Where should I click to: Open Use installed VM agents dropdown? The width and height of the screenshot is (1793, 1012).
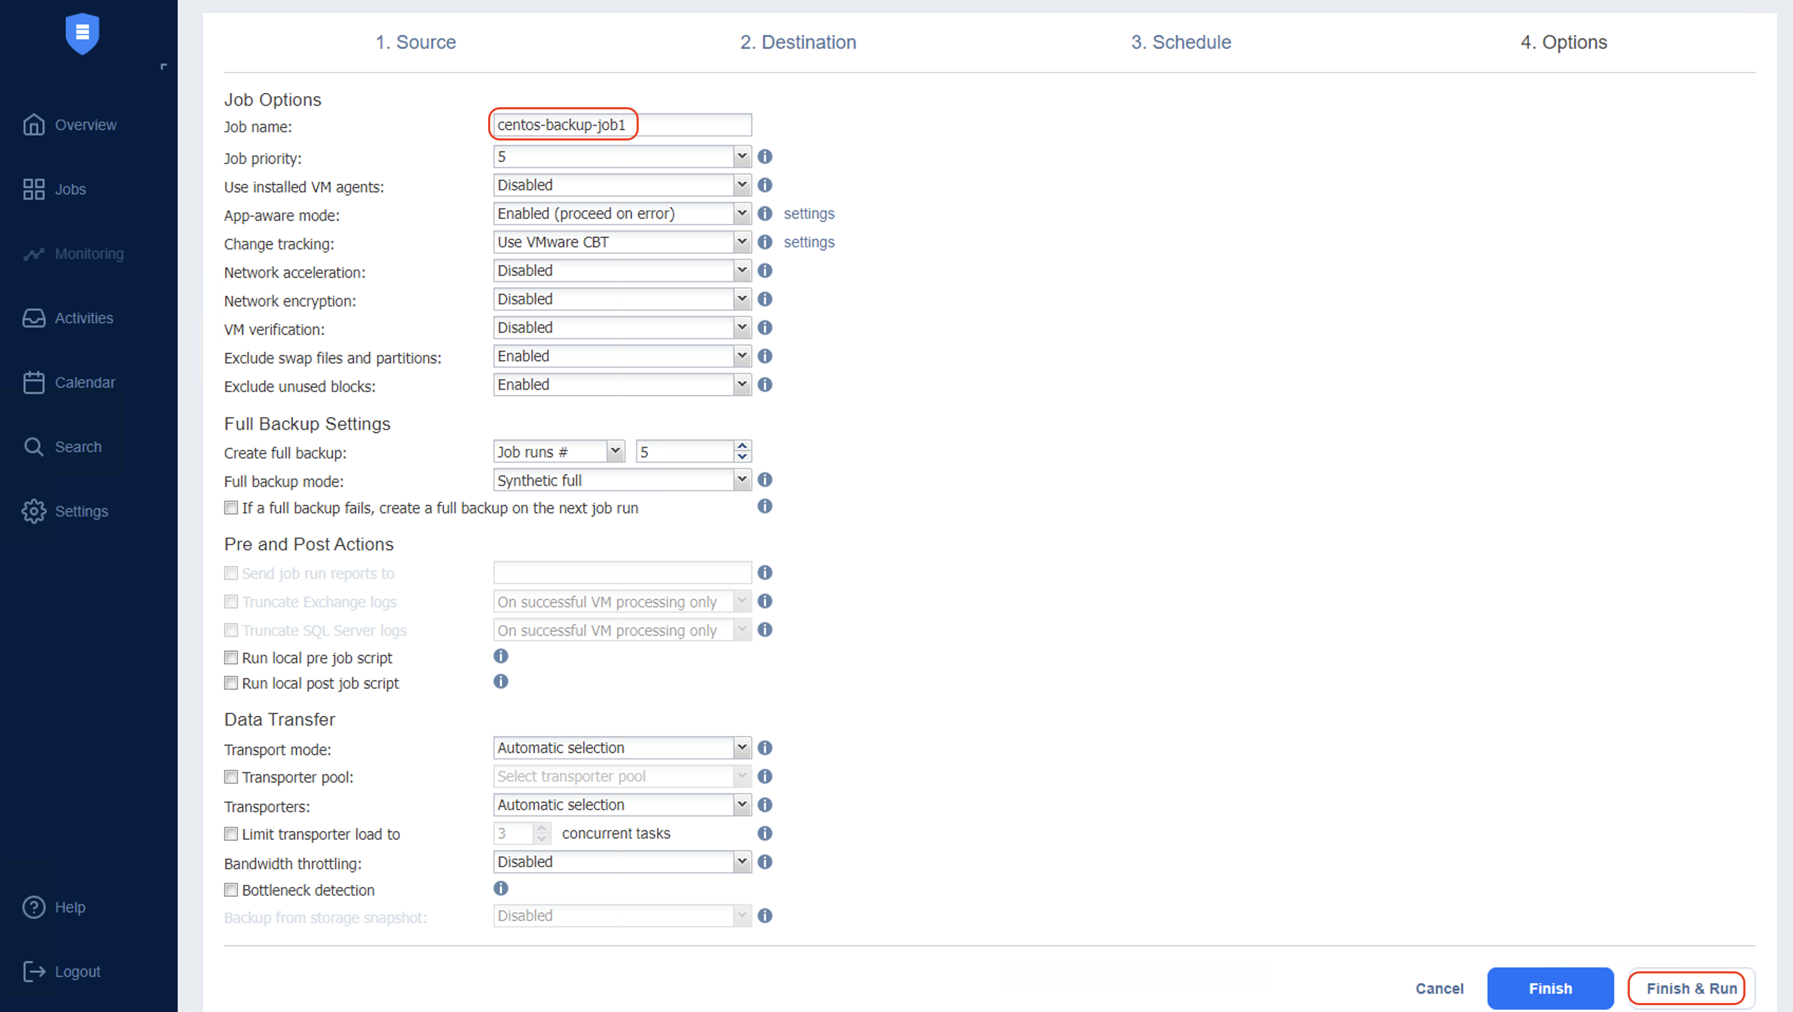pos(622,185)
